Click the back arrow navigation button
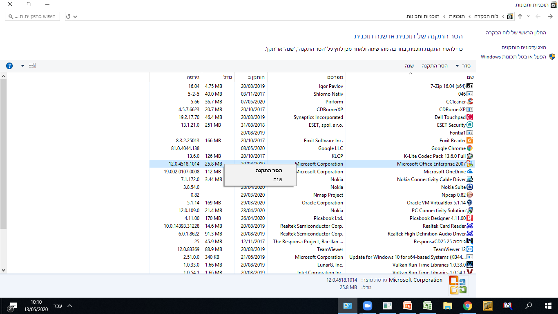Screen dimensions: 558x314 (549, 16)
